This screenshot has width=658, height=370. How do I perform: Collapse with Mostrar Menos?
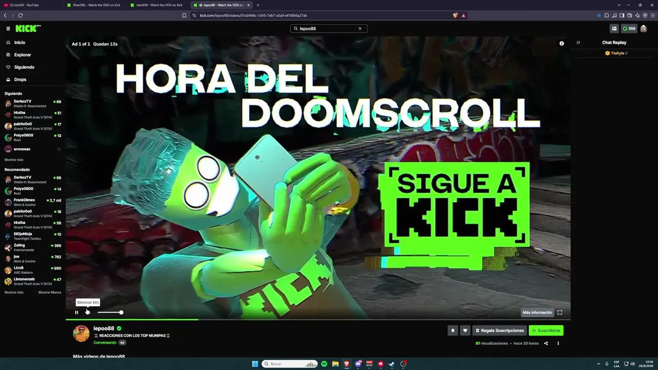coord(50,292)
